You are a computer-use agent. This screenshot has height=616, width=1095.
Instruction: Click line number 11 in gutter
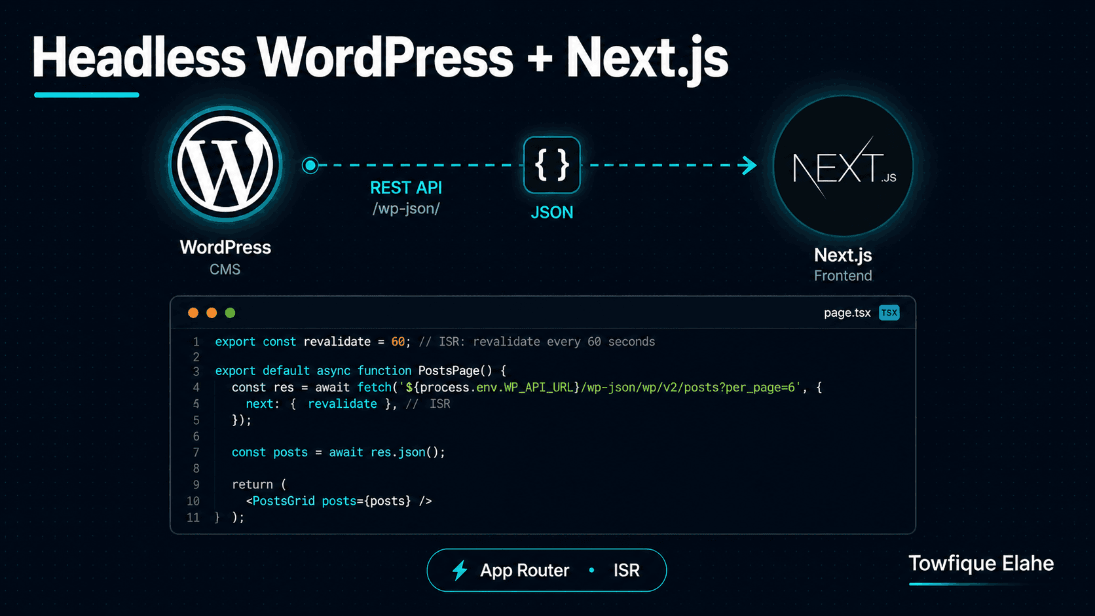(x=193, y=517)
